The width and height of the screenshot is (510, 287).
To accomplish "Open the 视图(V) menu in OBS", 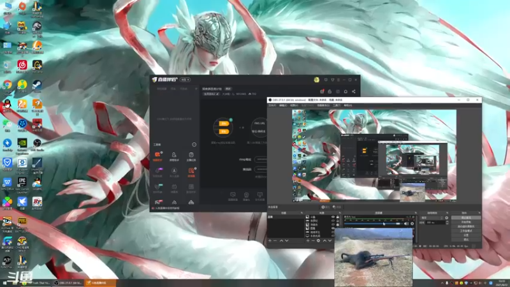I will pyautogui.click(x=294, y=105).
